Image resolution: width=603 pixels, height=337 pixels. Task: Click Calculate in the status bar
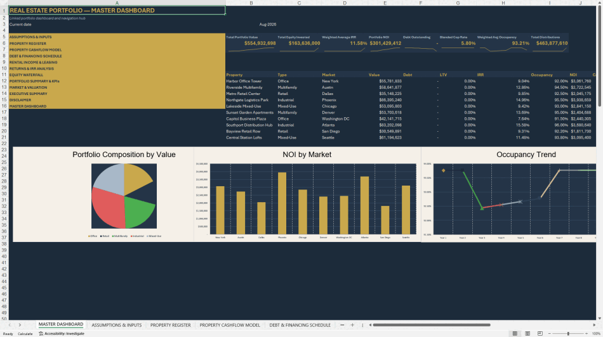[x=25, y=334]
